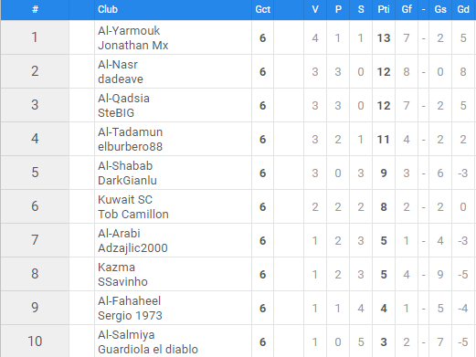Open Kuwait SC club page
Image resolution: width=476 pixels, height=357 pixels.
pos(125,200)
